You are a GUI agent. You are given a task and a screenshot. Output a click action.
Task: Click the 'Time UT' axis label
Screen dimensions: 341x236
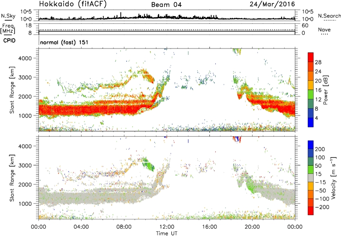167,233
